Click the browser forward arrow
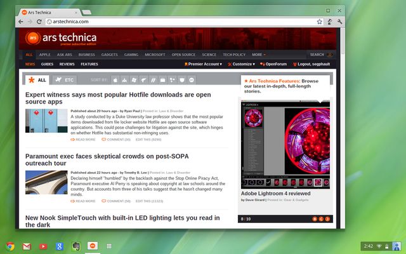The width and height of the screenshot is (406, 254). point(30,22)
